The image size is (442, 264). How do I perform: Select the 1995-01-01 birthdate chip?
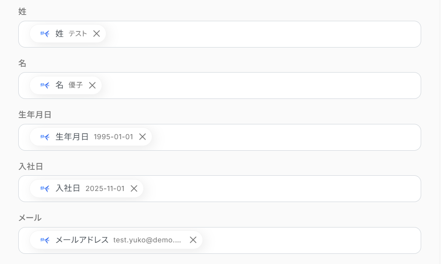(x=91, y=137)
